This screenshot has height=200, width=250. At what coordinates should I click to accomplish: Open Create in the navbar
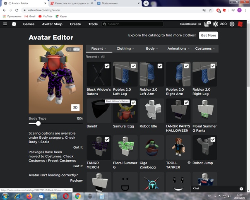(75, 24)
